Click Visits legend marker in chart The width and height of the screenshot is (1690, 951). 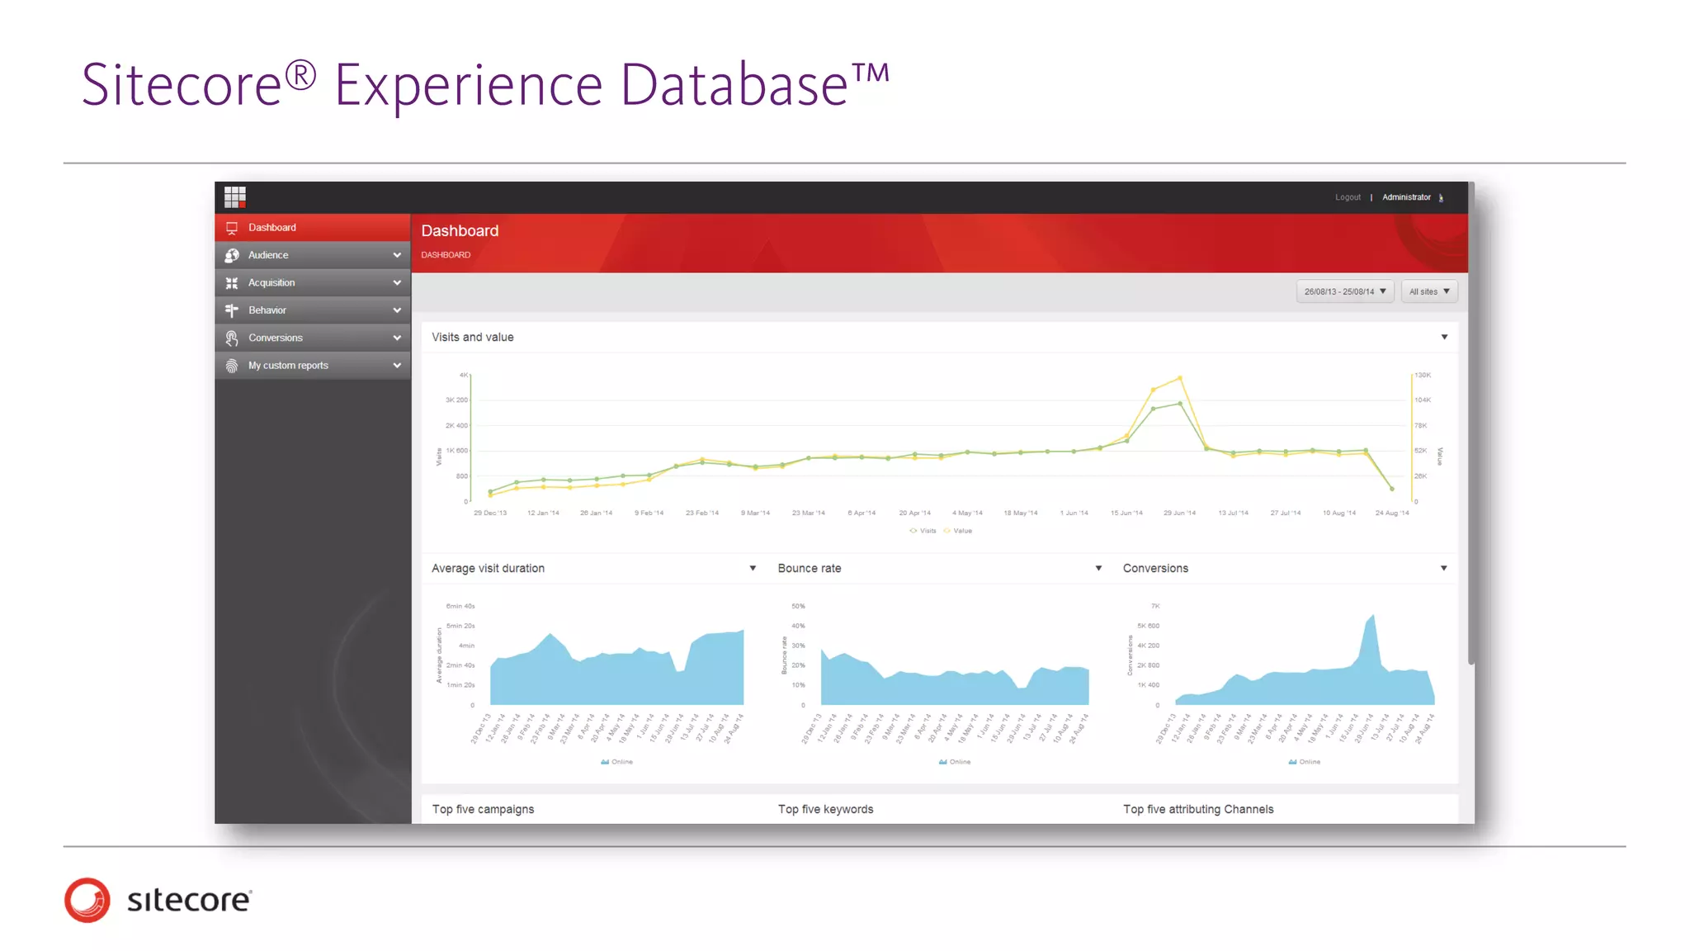pos(913,531)
